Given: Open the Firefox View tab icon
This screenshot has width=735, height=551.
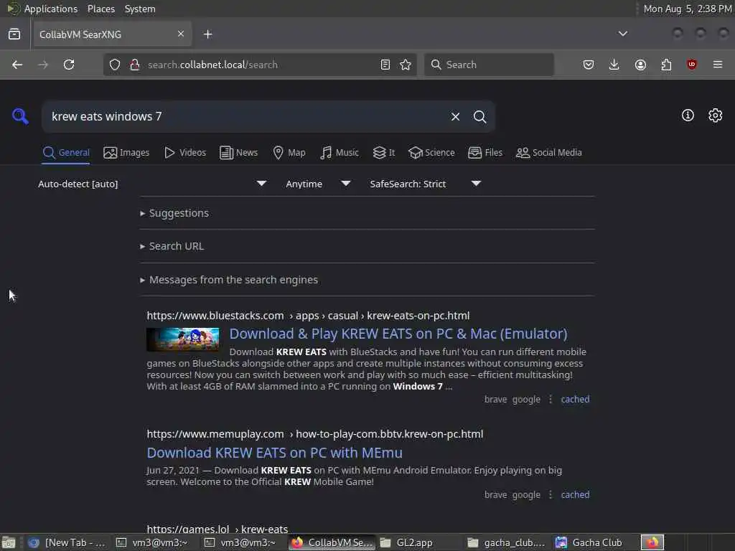Looking at the screenshot, I should (x=14, y=34).
